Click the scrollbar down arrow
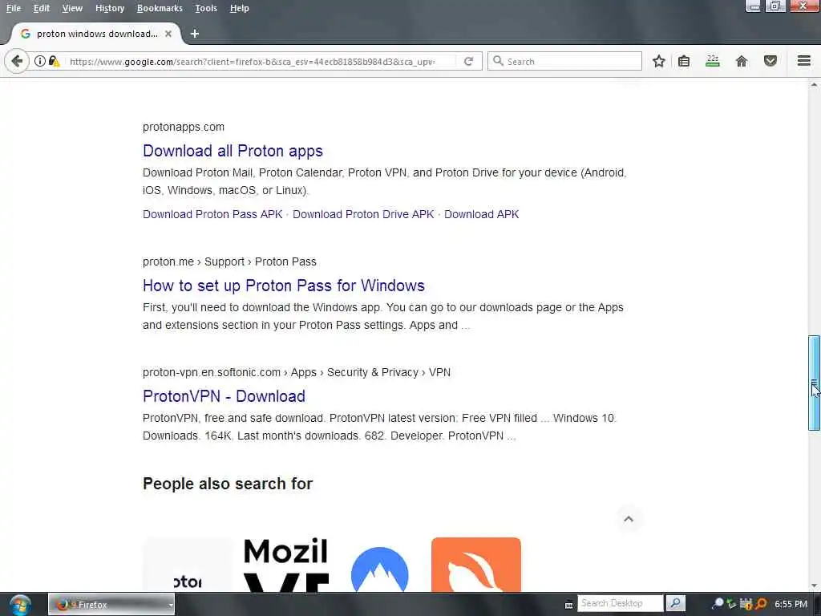The image size is (821, 616). click(x=814, y=586)
